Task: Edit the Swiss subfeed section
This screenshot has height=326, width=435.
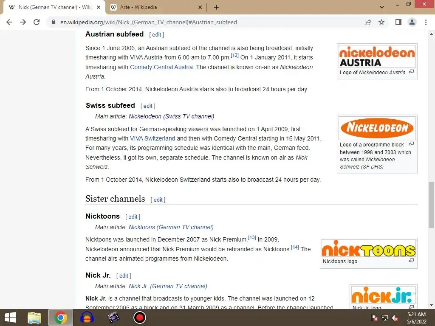Action: click(147, 106)
